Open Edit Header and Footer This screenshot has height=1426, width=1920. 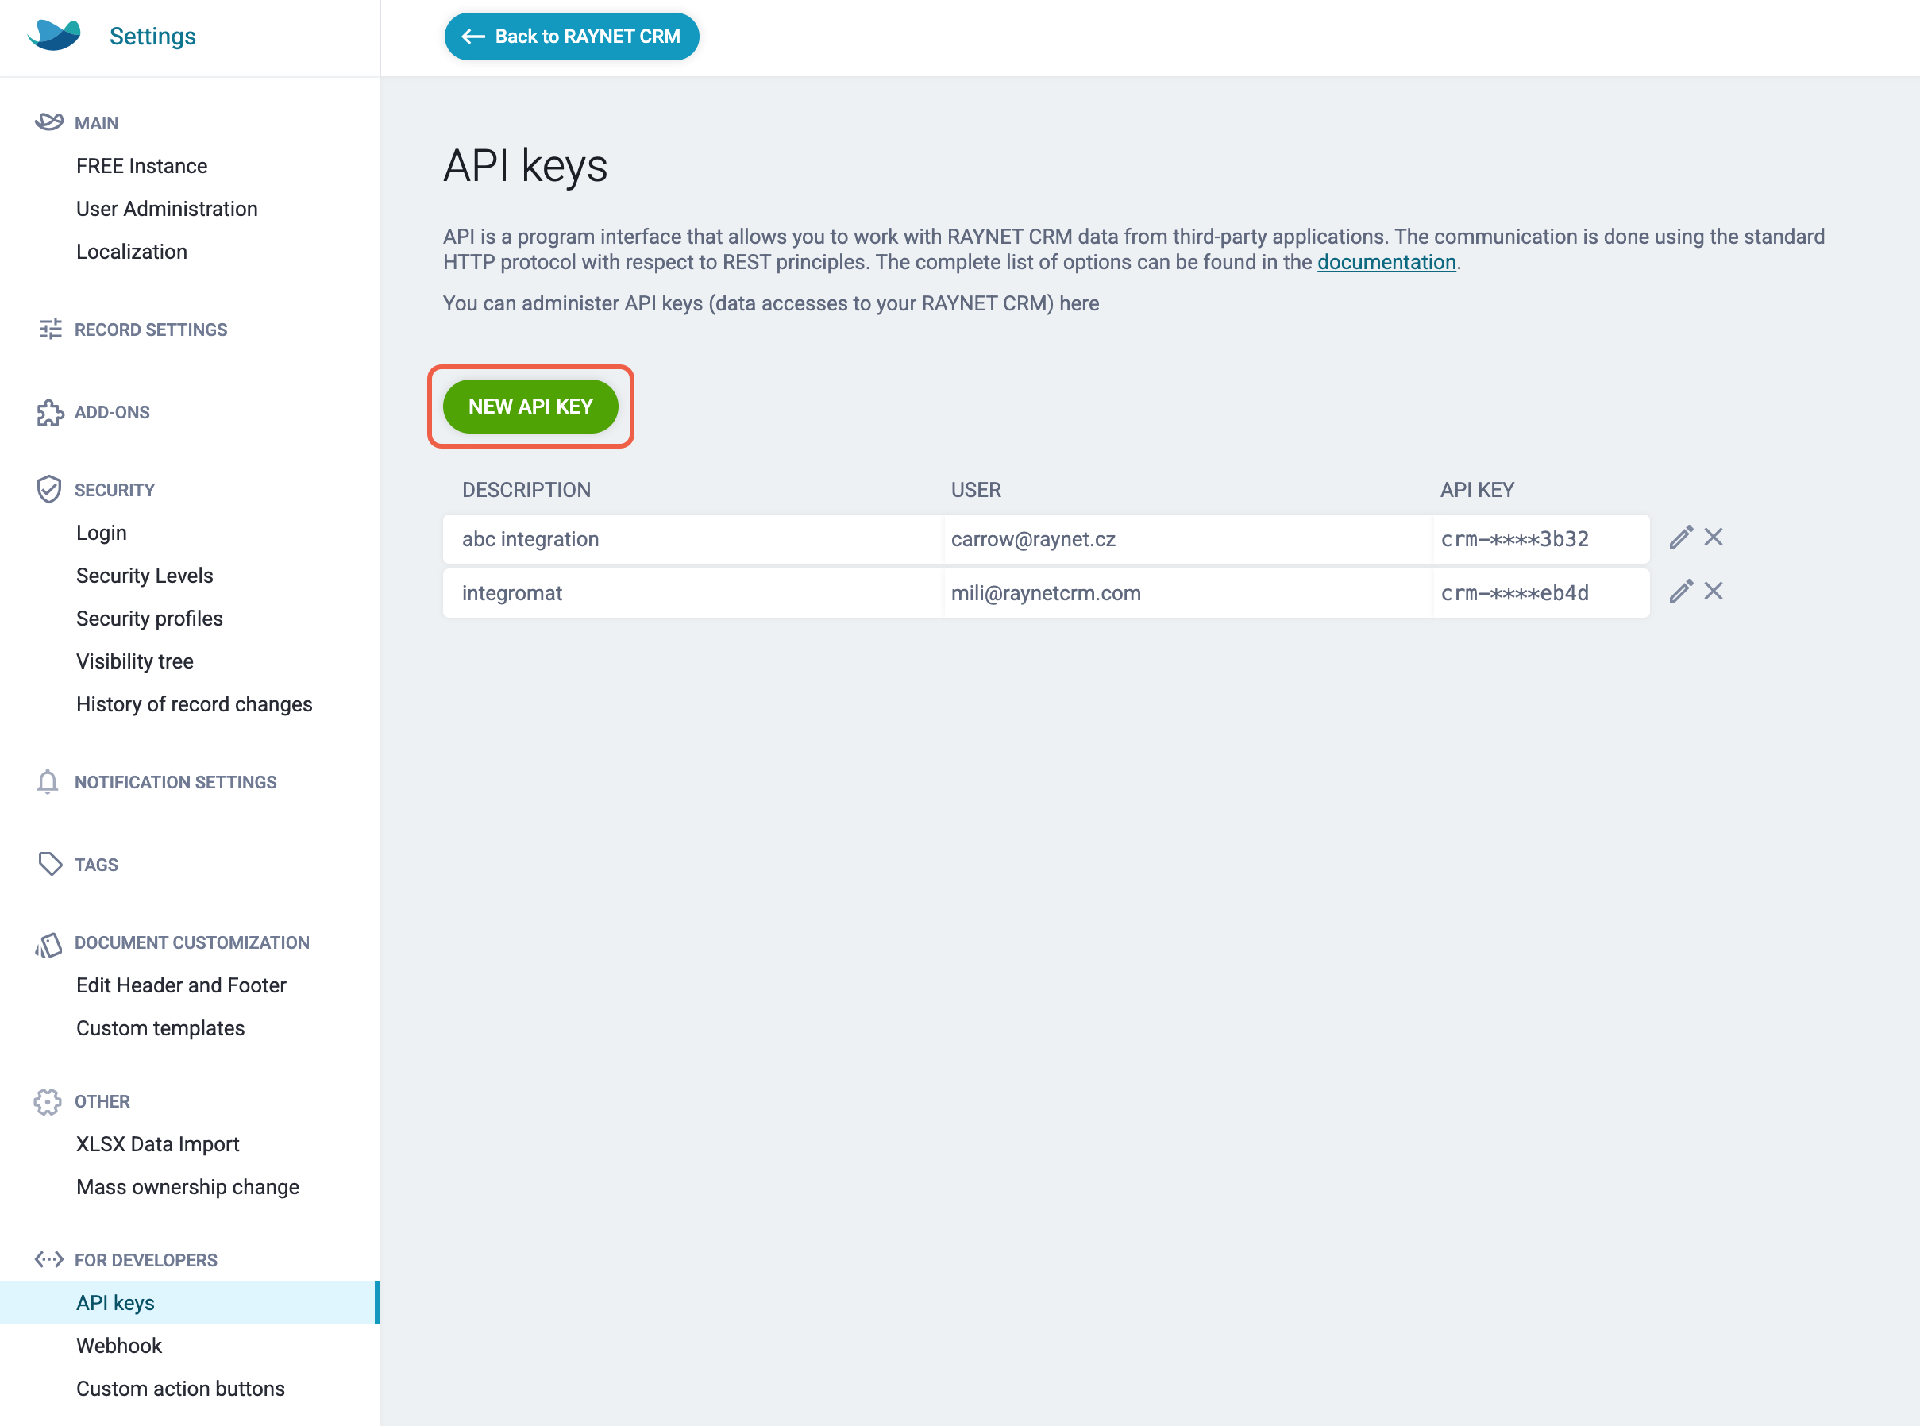181,986
